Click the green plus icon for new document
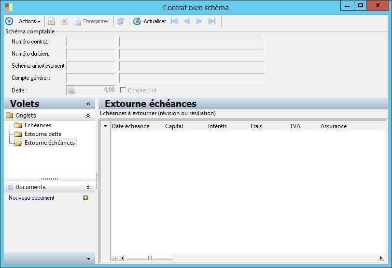 point(85,198)
